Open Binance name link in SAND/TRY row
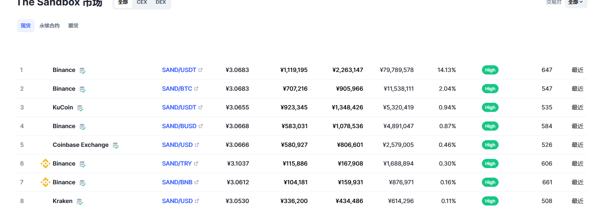The height and width of the screenshot is (208, 606). pyautogui.click(x=64, y=163)
